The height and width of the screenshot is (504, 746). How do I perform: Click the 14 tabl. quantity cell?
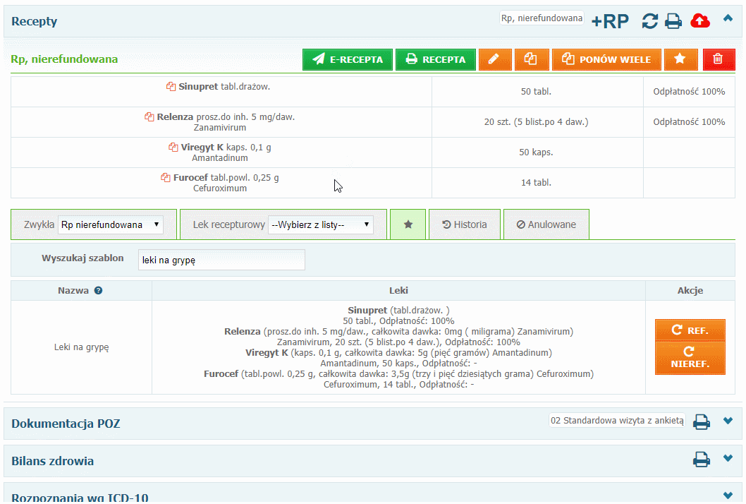tap(536, 182)
